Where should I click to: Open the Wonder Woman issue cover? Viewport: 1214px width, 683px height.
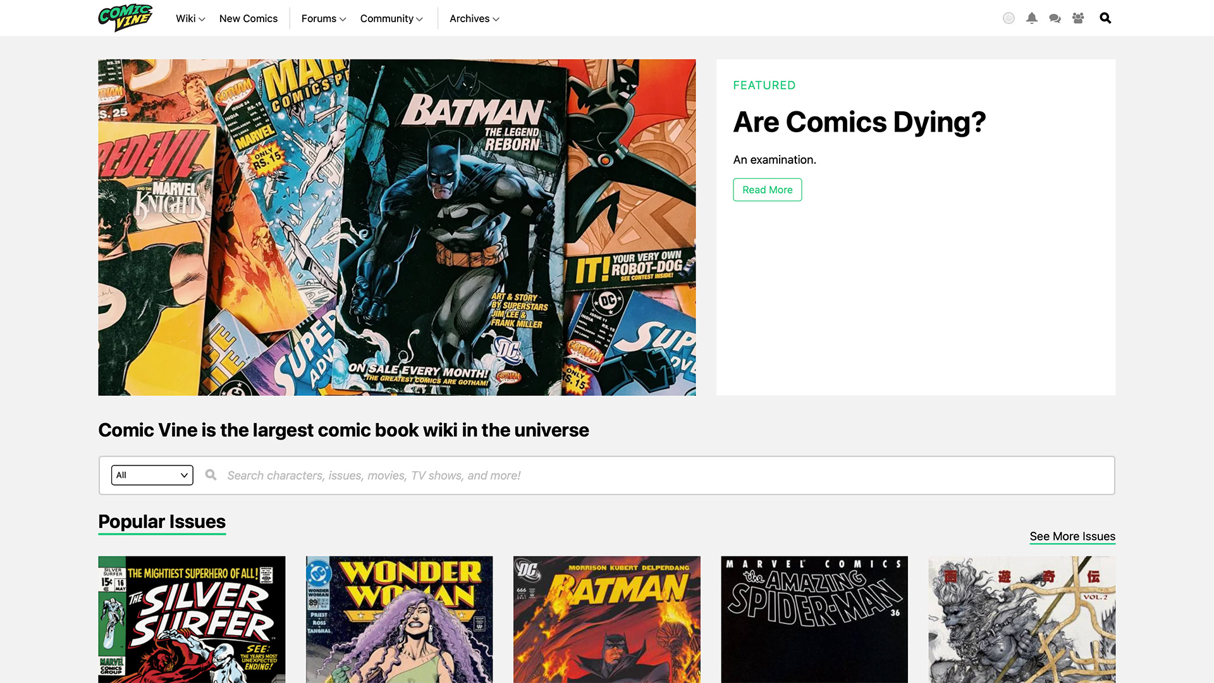[399, 618]
